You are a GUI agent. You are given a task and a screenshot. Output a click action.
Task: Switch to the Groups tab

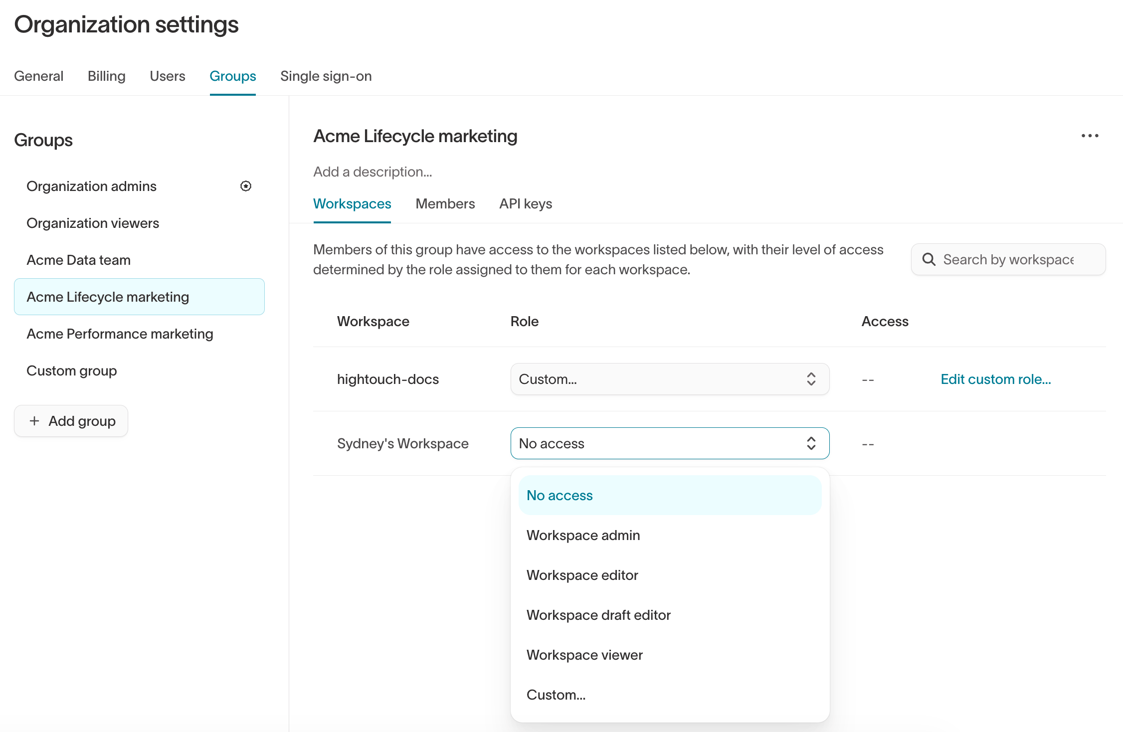tap(233, 76)
